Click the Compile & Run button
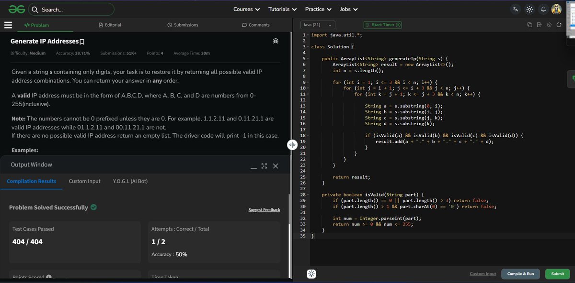The image size is (575, 283). (520, 274)
